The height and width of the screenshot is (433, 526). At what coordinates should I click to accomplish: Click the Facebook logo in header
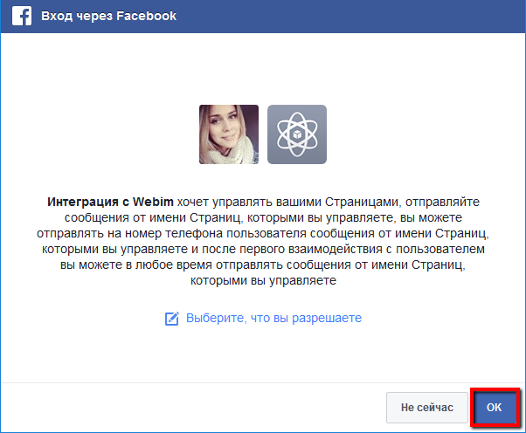[x=22, y=16]
